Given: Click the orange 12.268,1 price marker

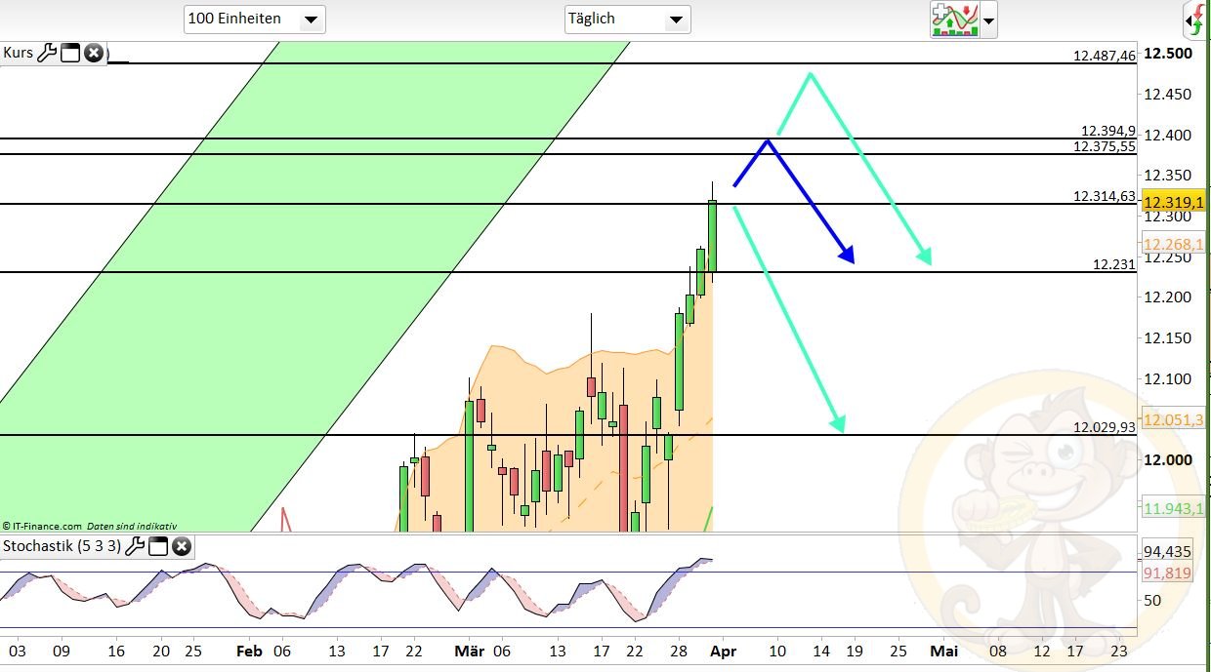Looking at the screenshot, I should (1171, 244).
